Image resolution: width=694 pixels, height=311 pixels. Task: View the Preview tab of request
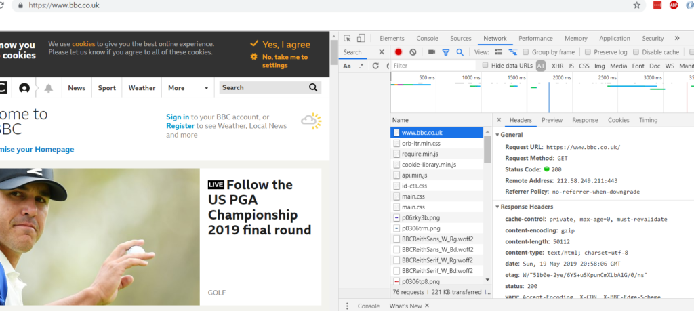[x=552, y=120]
